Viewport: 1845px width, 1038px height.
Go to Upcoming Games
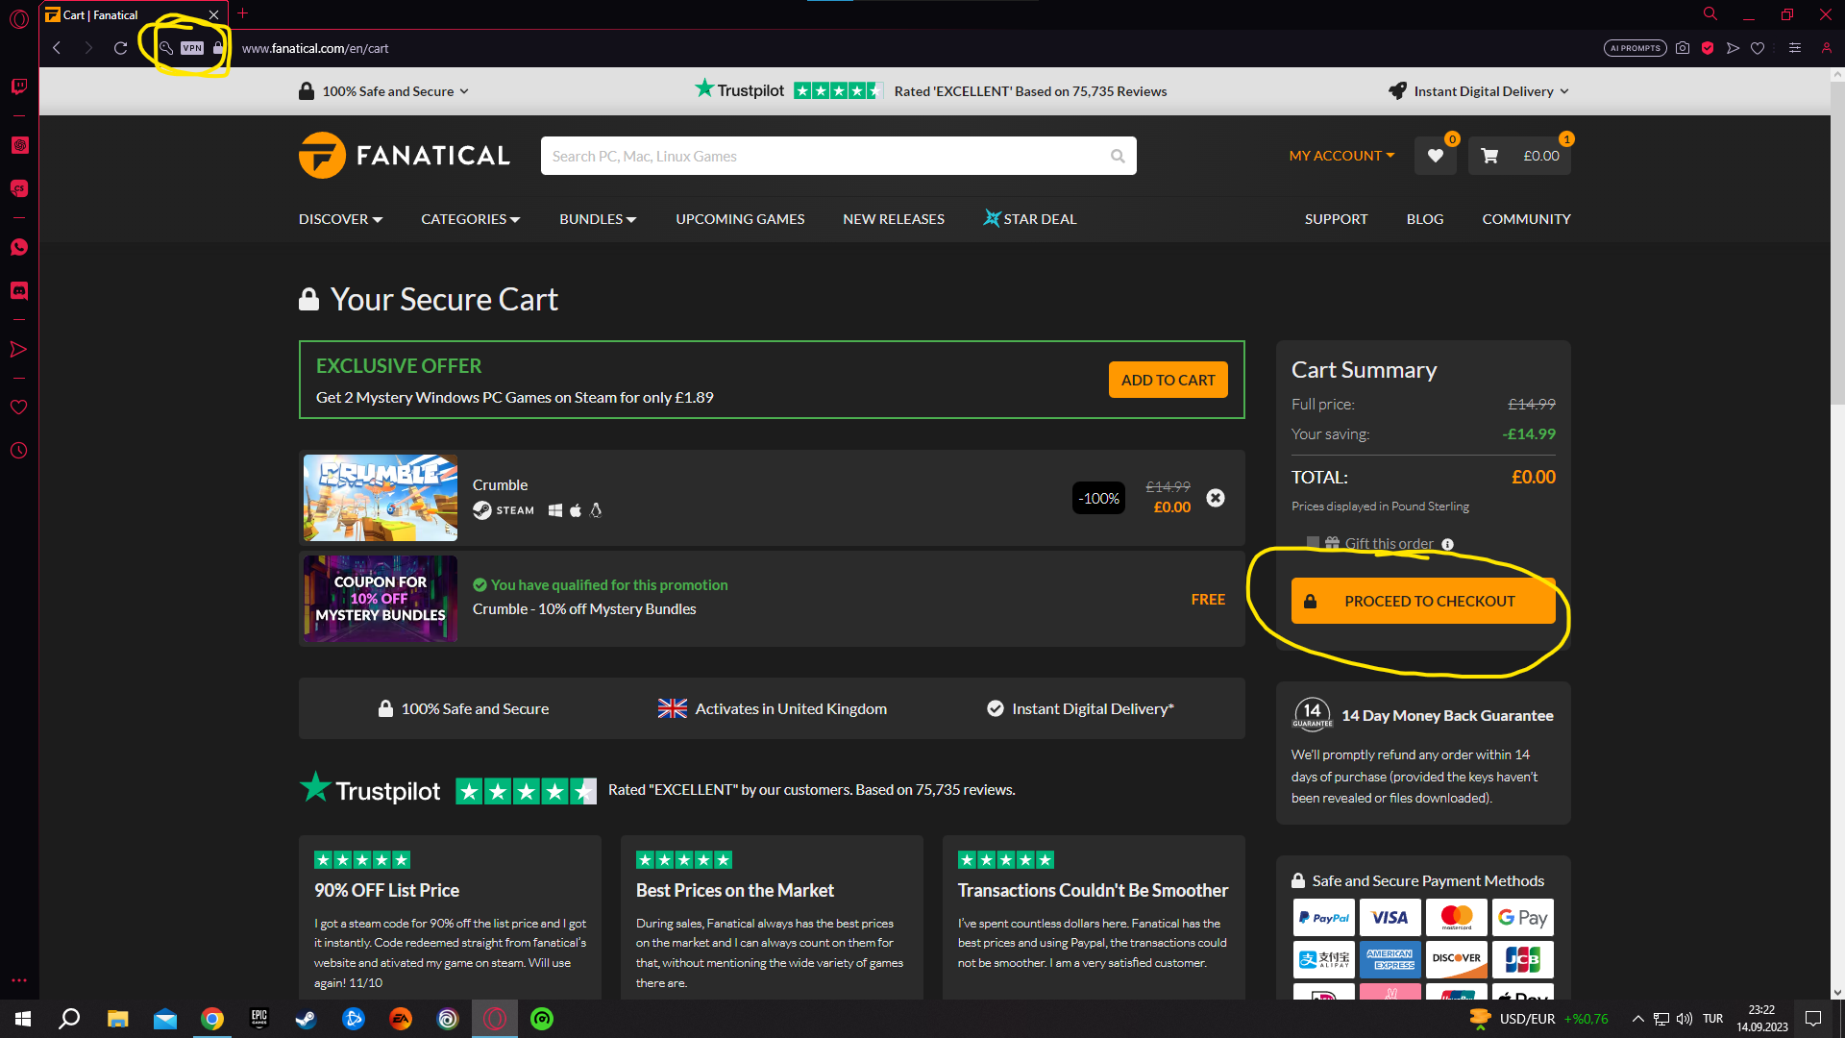point(740,219)
